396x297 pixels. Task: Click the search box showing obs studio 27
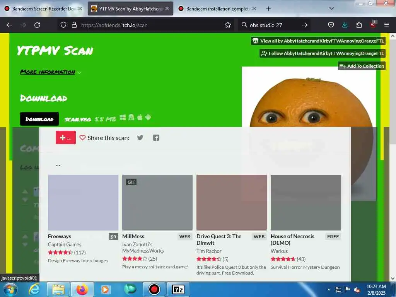(274, 25)
